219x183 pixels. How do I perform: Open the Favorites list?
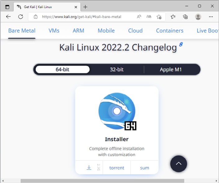point(173,17)
